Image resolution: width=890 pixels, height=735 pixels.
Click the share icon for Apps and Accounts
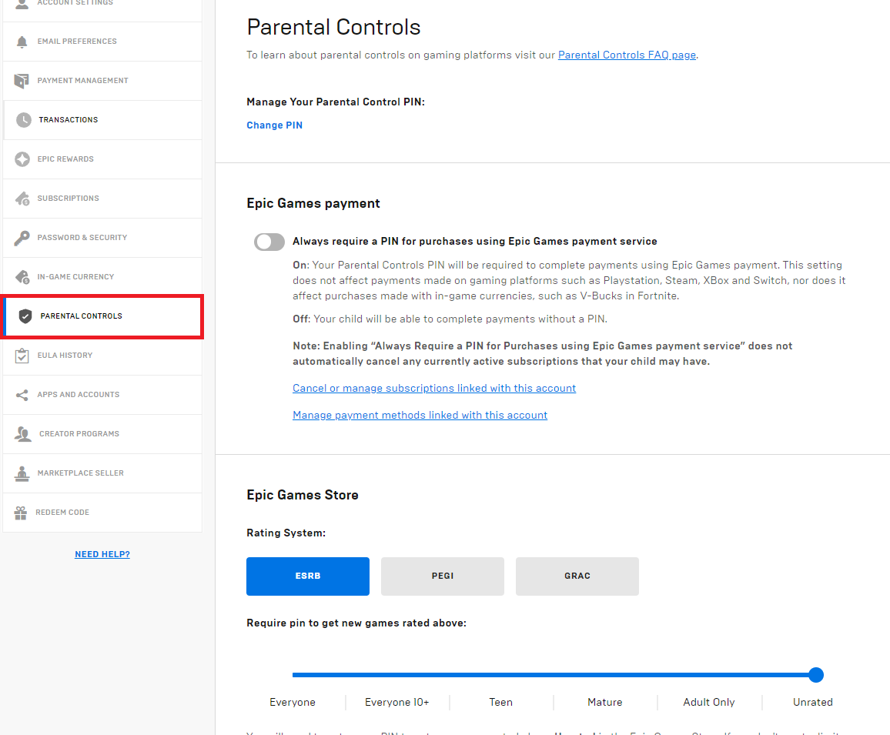pyautogui.click(x=22, y=395)
